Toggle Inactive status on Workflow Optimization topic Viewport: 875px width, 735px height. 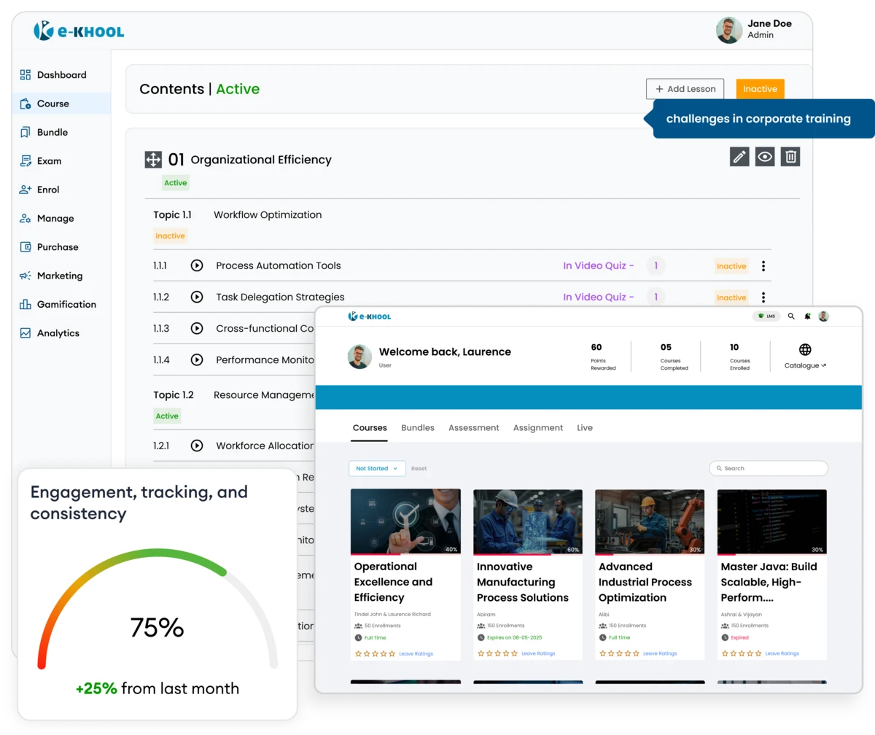[170, 236]
